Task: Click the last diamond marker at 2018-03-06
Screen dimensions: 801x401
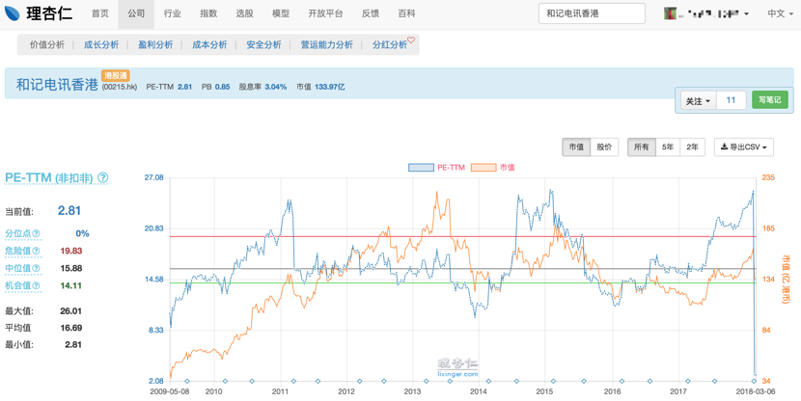Action: [x=754, y=381]
